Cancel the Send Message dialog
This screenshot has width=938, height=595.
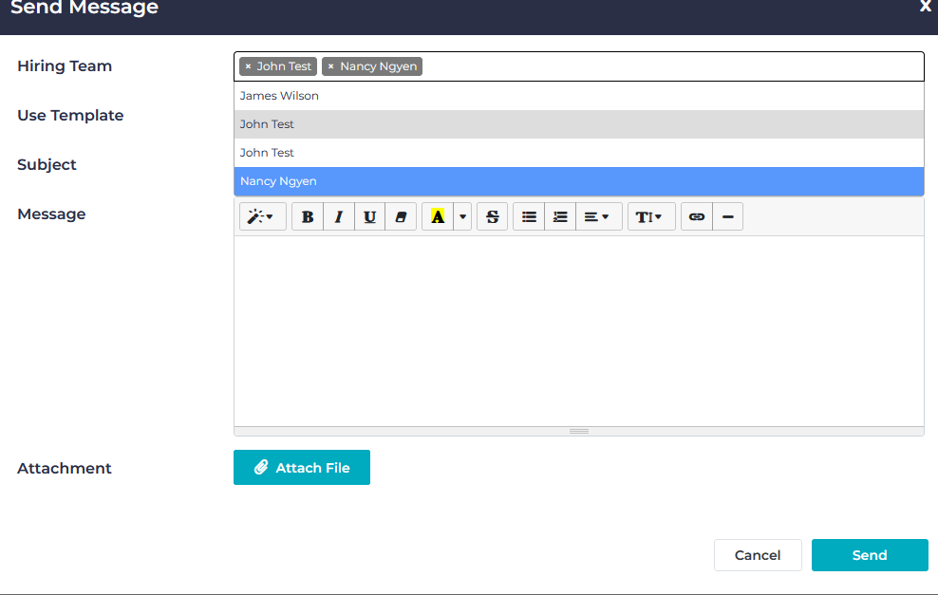[x=758, y=555]
